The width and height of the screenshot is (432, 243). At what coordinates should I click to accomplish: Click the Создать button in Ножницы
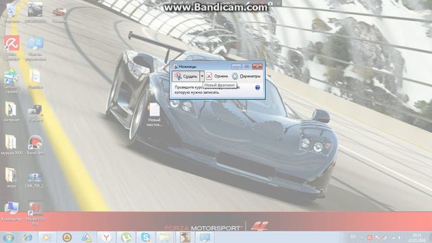point(186,76)
